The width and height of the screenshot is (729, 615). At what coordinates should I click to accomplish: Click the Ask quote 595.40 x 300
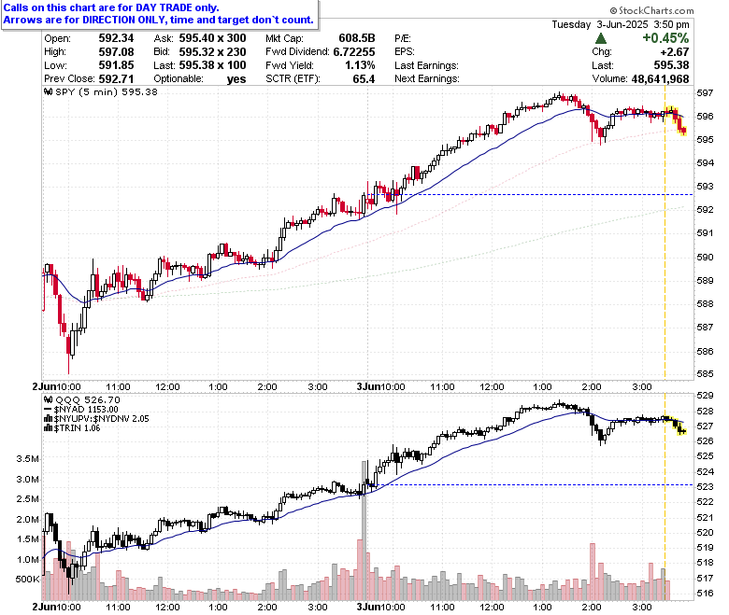click(212, 38)
